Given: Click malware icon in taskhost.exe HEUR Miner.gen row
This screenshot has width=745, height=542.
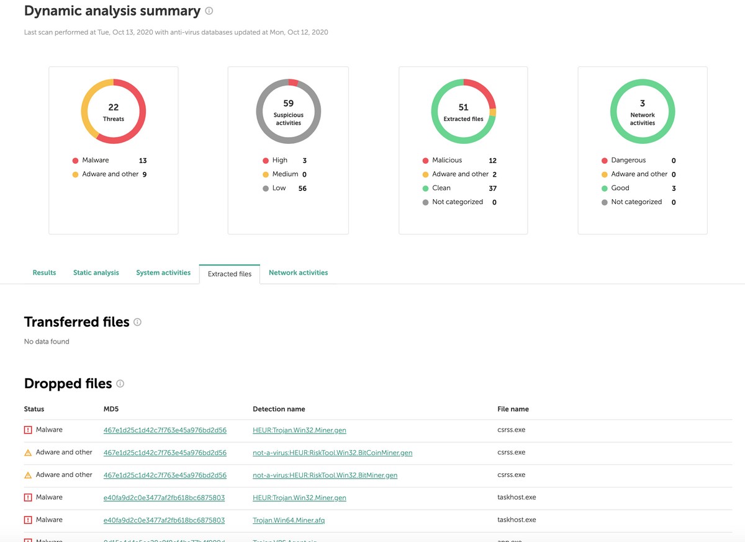Looking at the screenshot, I should [28, 497].
